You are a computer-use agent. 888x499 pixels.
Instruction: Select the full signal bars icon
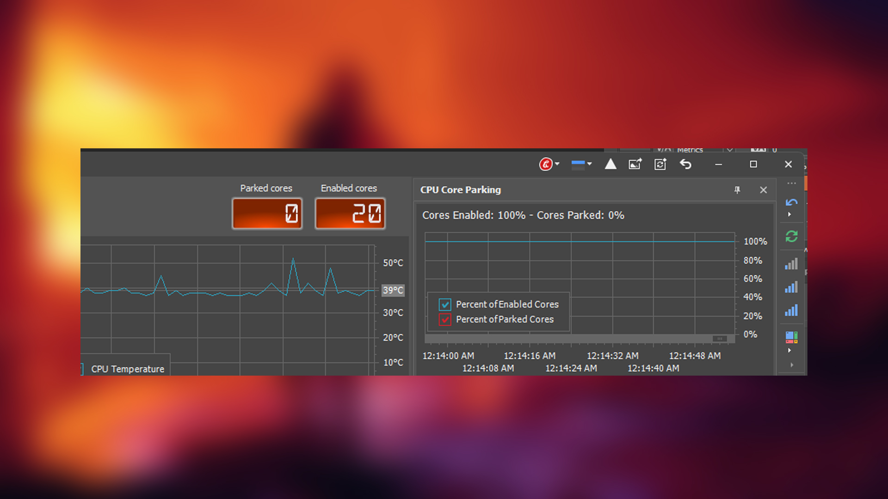791,310
